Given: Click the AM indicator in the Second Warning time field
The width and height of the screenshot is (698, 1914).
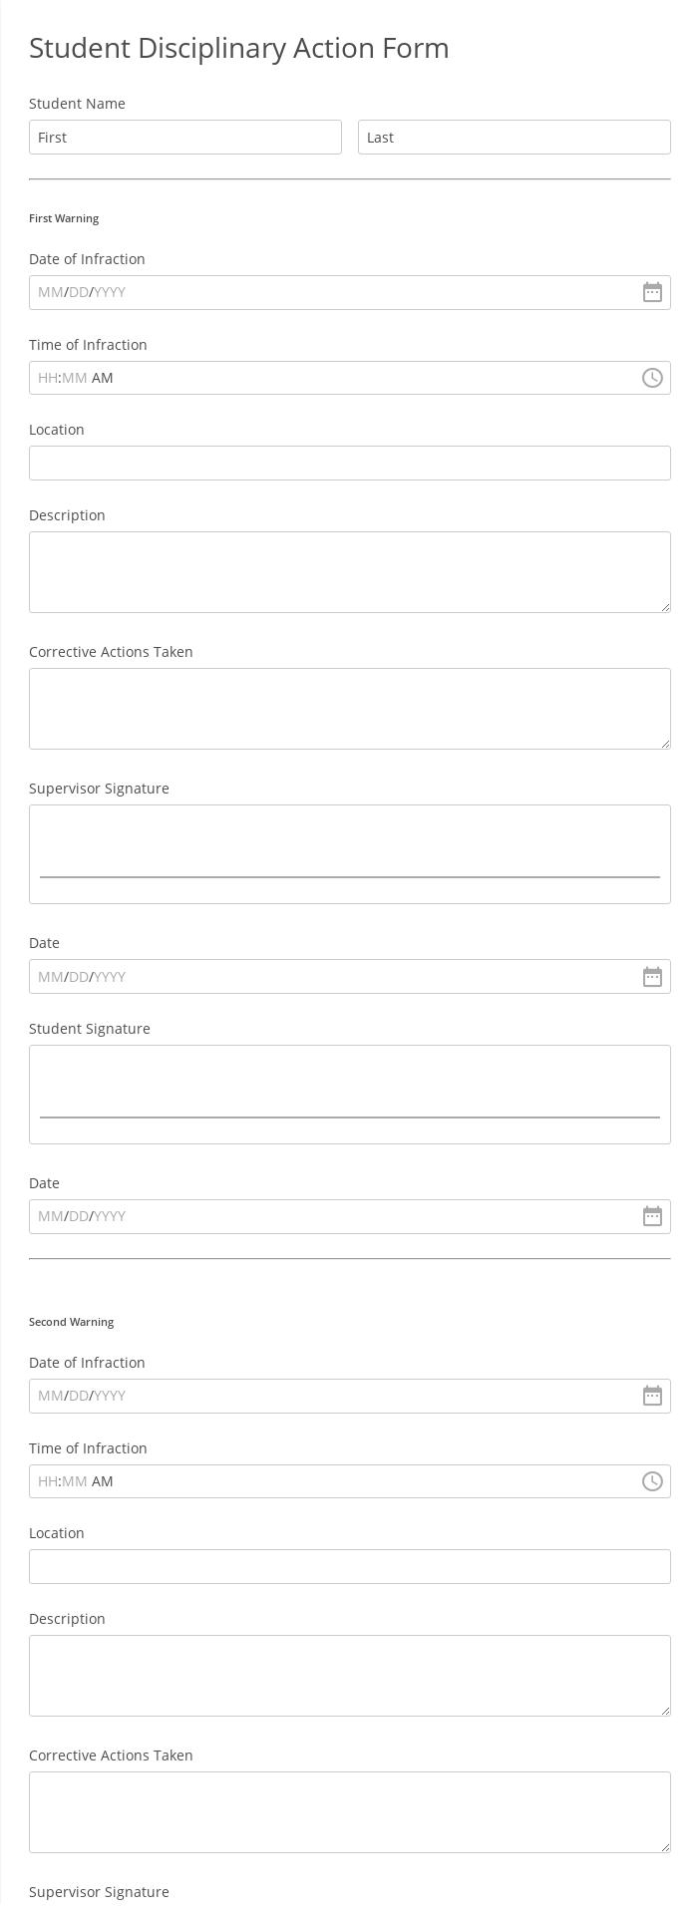Looking at the screenshot, I should coord(102,1481).
